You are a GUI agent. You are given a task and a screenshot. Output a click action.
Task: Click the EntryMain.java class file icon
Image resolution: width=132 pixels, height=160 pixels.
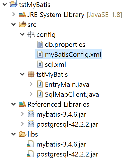click(x=40, y=84)
